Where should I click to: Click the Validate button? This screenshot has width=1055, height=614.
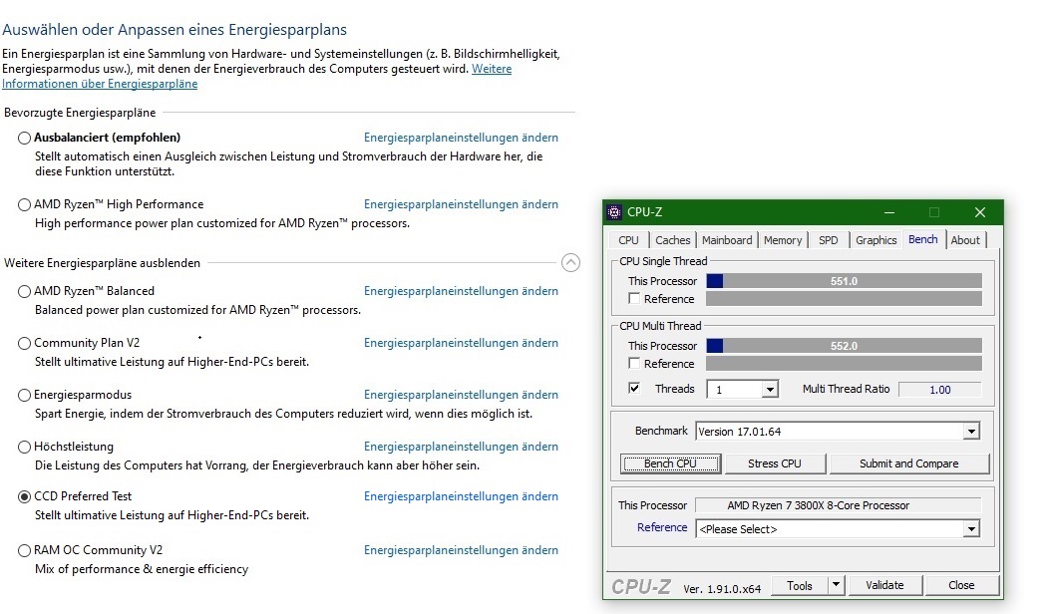pos(884,585)
